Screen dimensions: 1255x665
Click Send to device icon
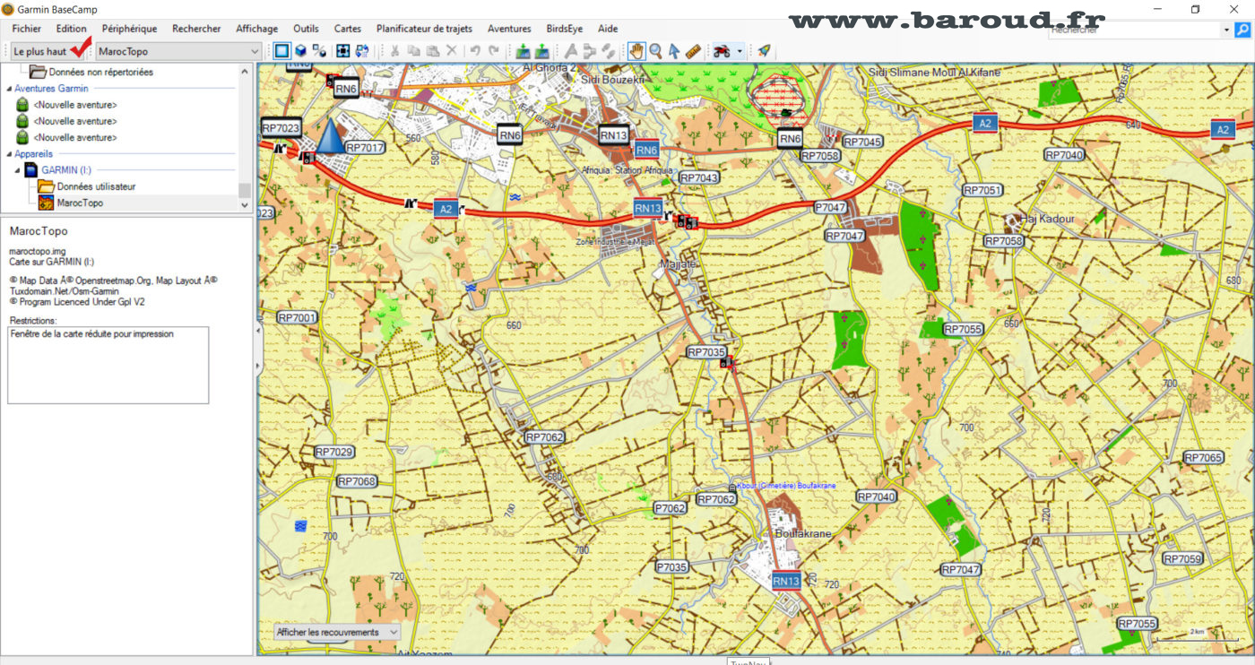523,51
